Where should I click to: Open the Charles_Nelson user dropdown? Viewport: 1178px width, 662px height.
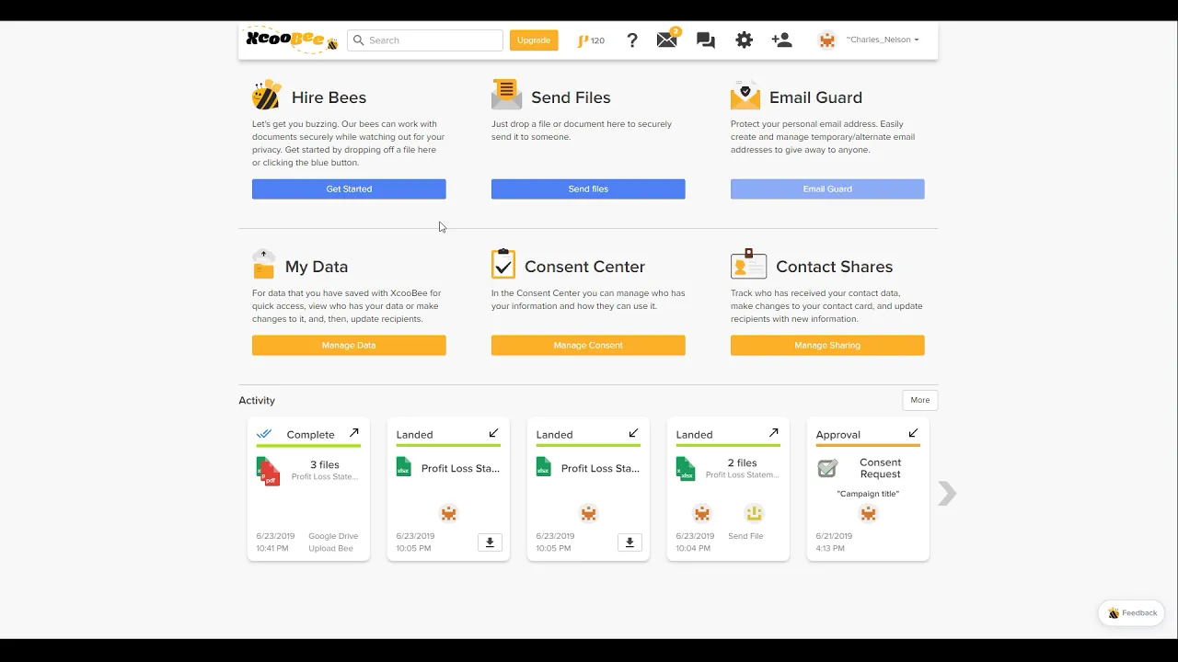pos(883,40)
